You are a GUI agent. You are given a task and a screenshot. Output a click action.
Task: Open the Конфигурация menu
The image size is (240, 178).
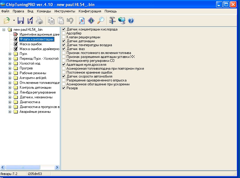click(90, 11)
